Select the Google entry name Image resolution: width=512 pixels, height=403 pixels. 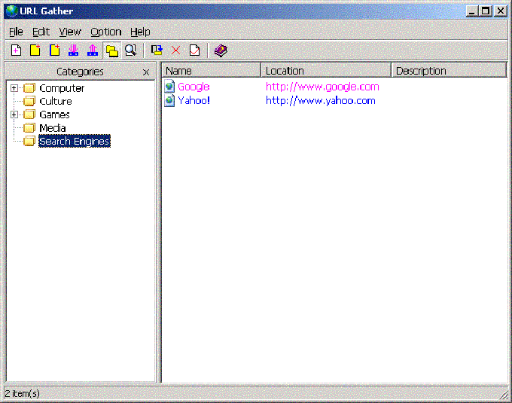coord(194,87)
